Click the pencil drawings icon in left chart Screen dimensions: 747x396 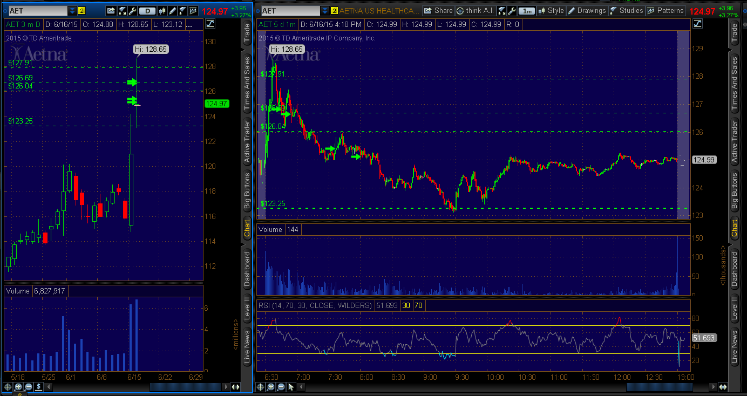[x=172, y=11]
